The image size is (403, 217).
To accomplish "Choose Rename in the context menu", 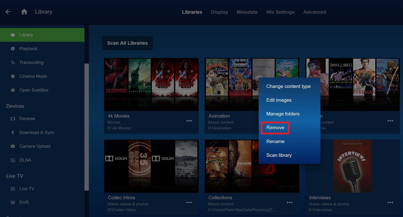I will point(275,141).
